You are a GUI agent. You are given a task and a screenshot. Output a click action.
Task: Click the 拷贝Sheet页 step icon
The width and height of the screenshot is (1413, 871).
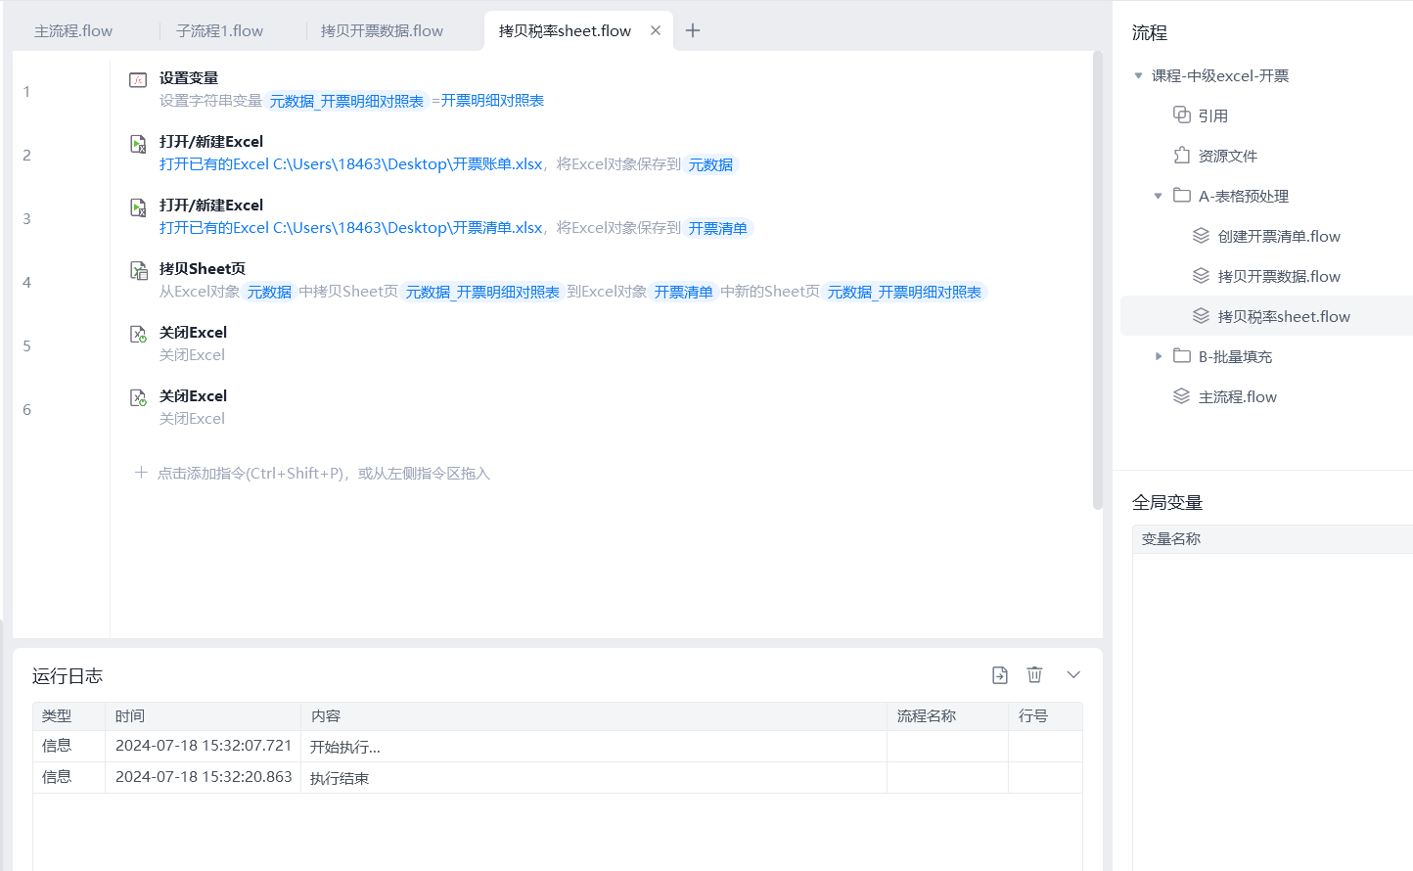coord(138,271)
